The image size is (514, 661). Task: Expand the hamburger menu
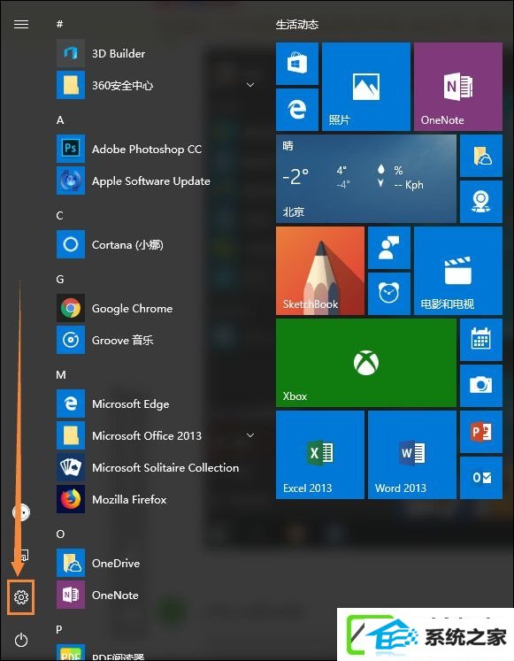pos(21,25)
